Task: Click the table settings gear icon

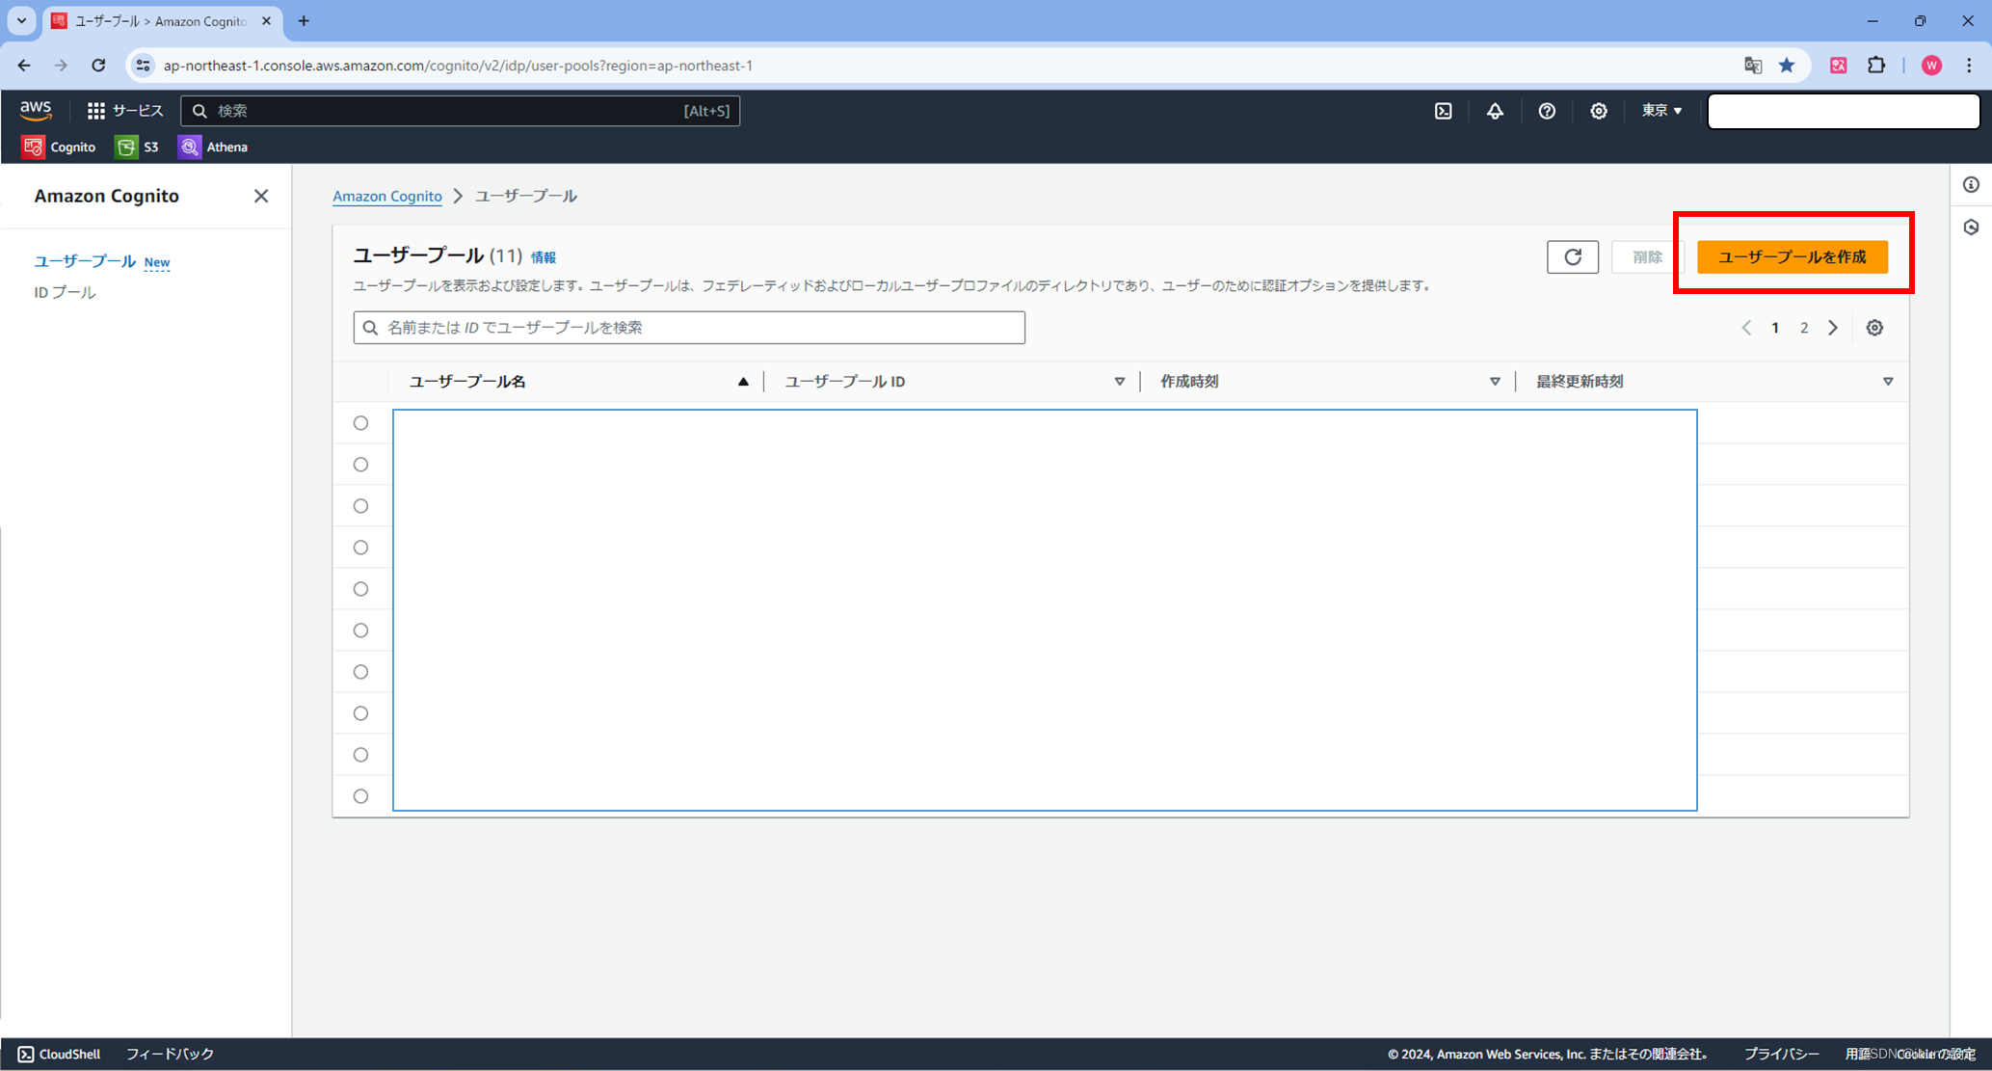Action: tap(1874, 327)
